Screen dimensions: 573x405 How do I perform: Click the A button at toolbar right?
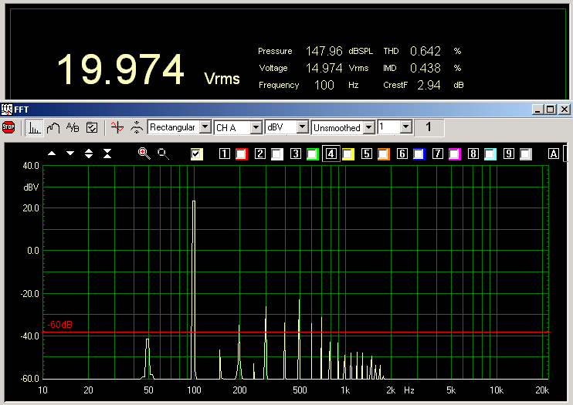coord(553,154)
